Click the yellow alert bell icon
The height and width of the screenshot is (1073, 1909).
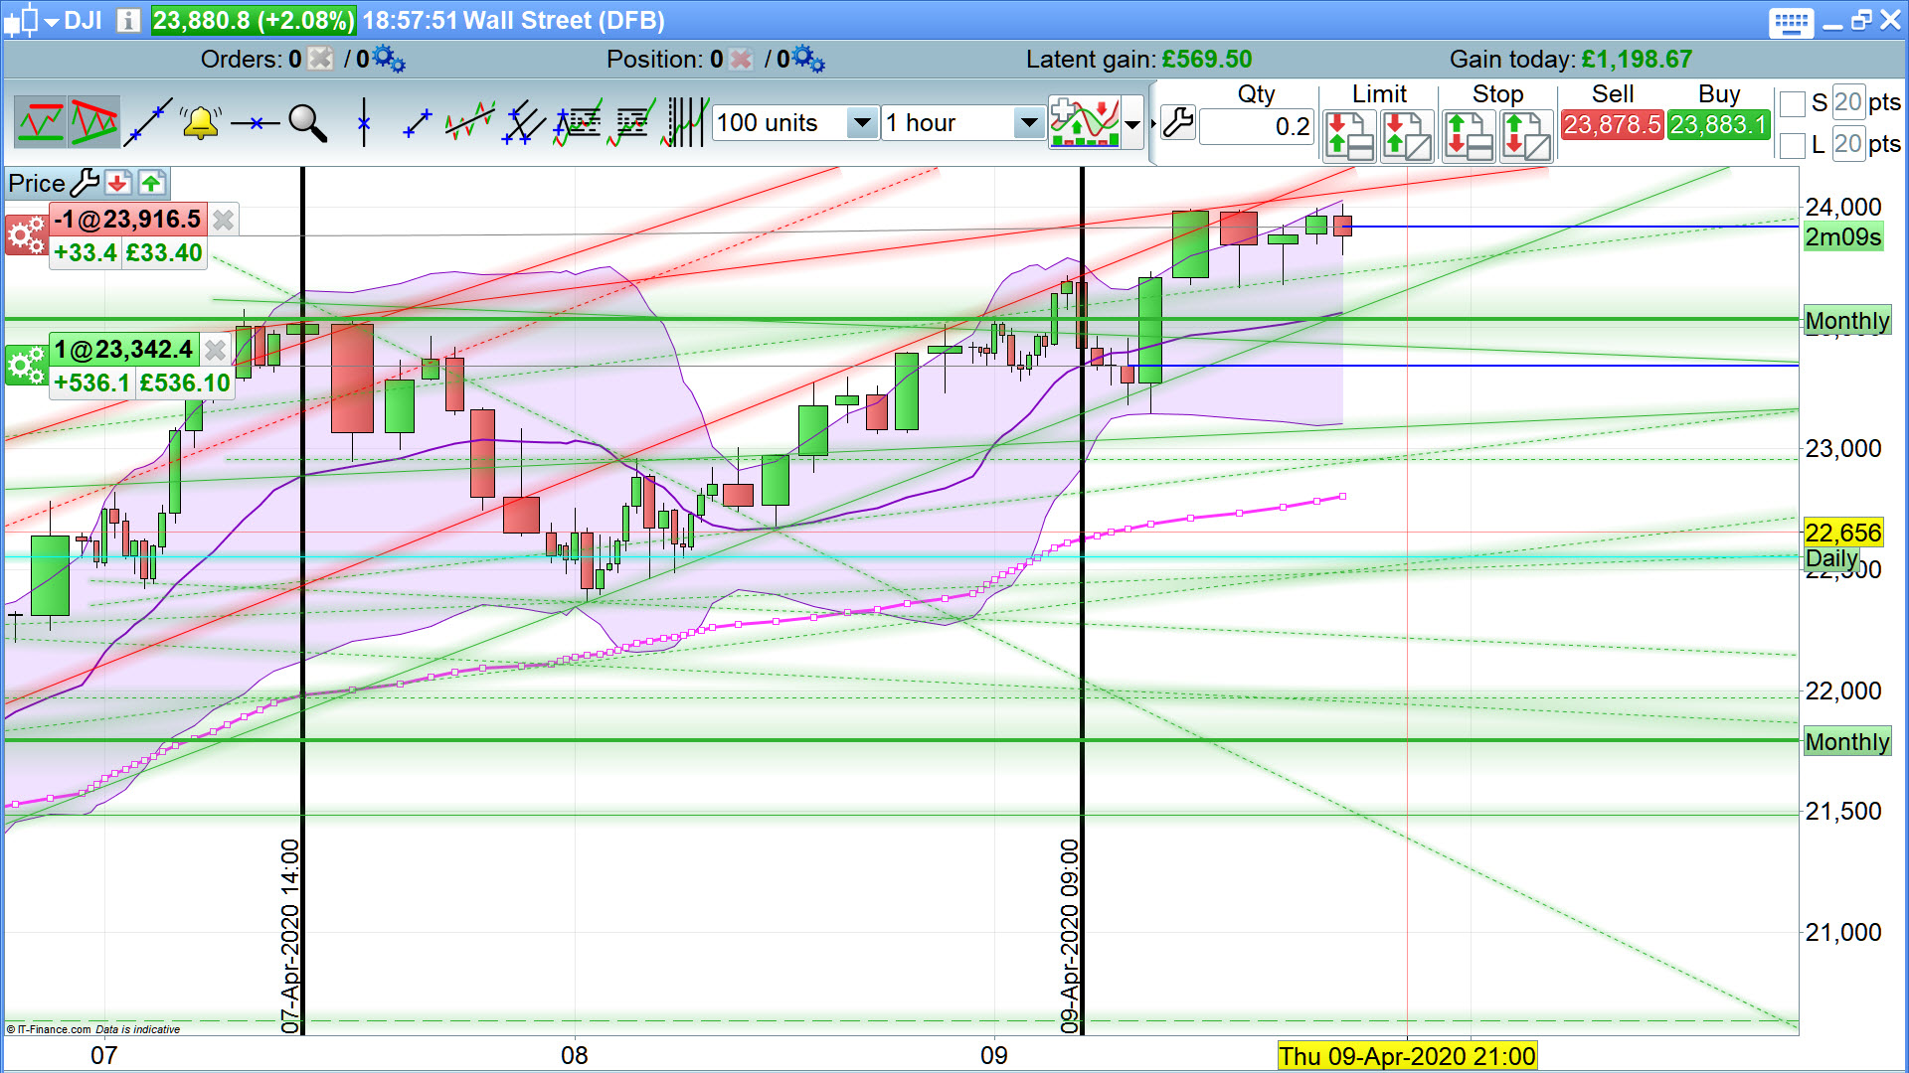pos(200,123)
